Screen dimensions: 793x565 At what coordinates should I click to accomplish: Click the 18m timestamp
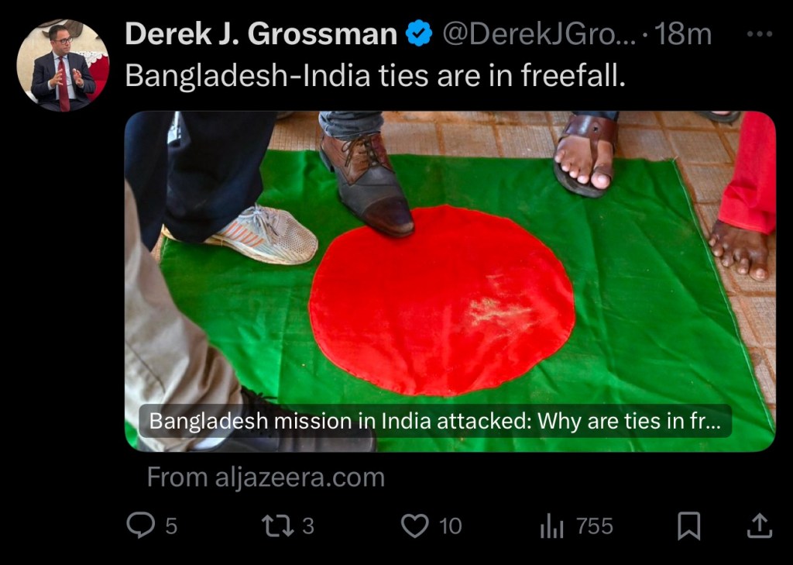[682, 34]
